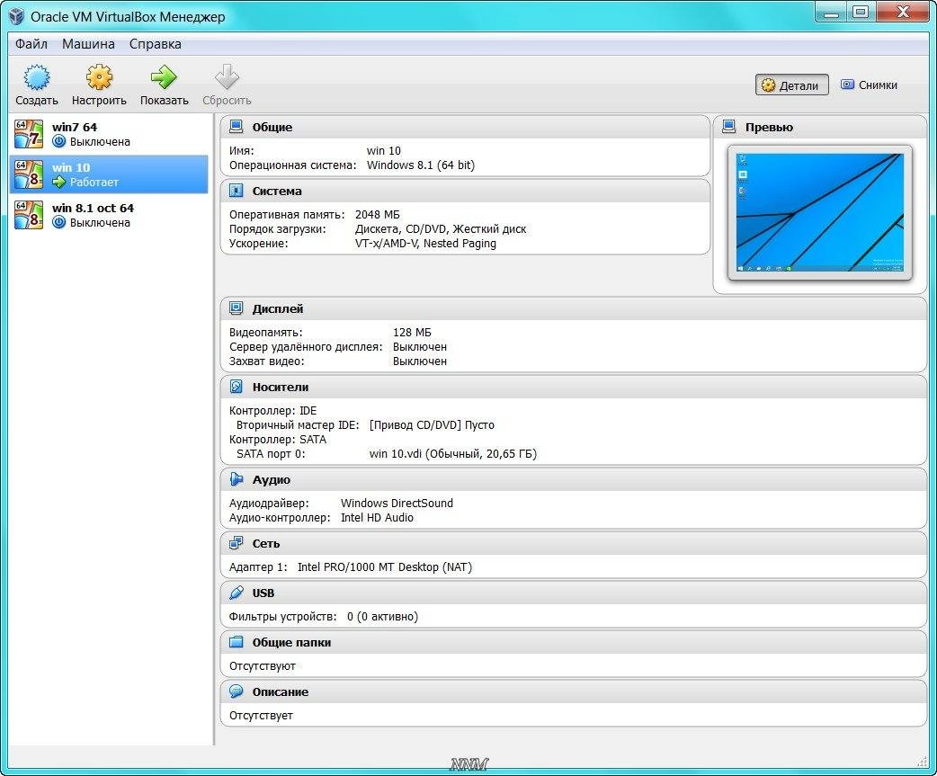Open the Справка menu
937x776 pixels.
point(156,44)
